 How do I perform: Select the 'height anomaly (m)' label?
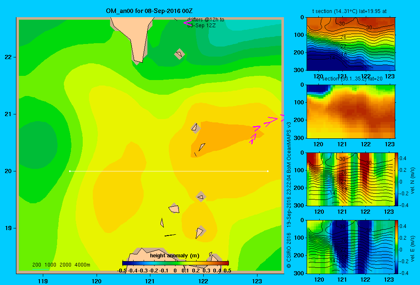pos(175,256)
